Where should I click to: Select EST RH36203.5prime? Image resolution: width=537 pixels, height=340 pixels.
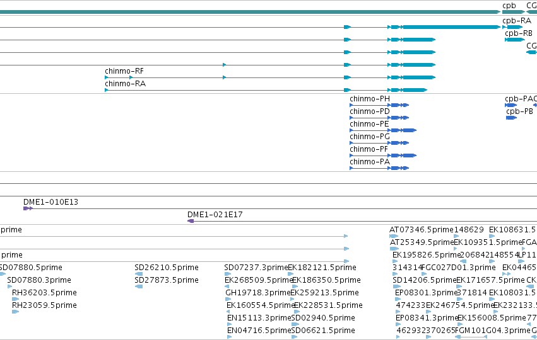click(44, 293)
